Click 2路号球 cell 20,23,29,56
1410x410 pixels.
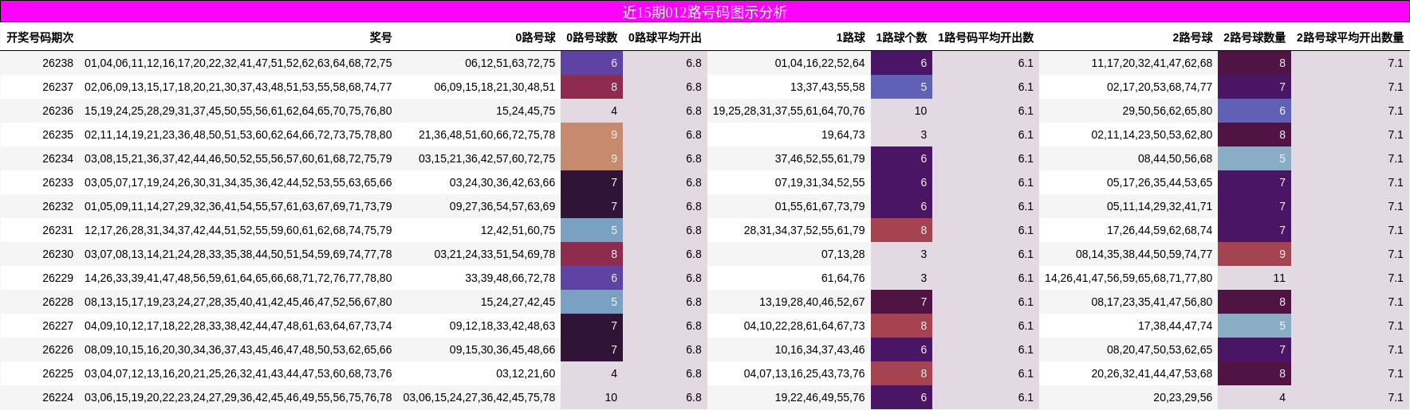1183,397
